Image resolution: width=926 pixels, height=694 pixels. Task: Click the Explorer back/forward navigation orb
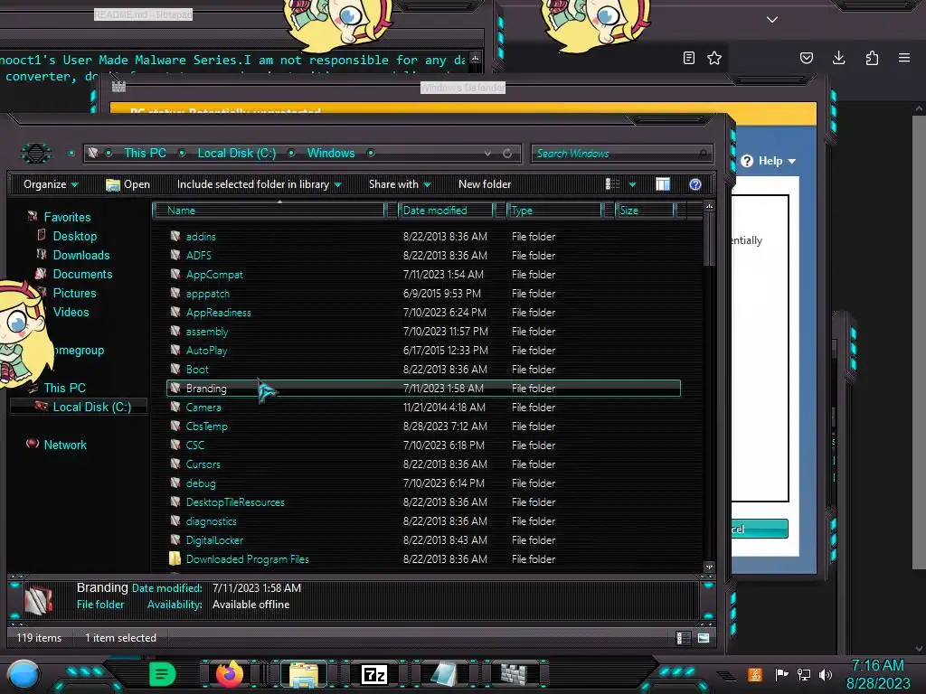coord(36,154)
